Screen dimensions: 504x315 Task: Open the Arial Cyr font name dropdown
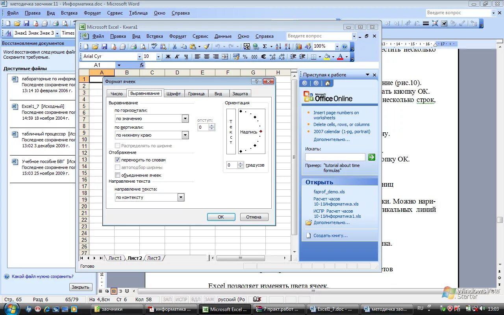pos(139,57)
